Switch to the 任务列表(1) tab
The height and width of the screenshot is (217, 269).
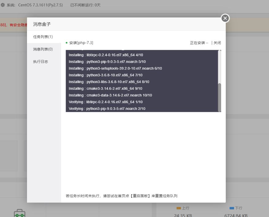click(43, 37)
